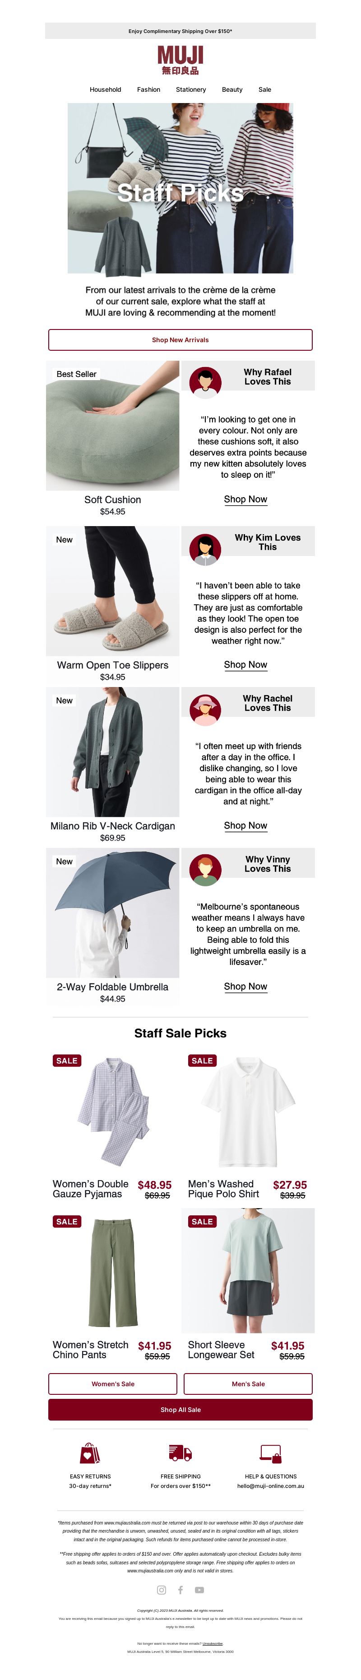Select the Sale navigation link
Image resolution: width=361 pixels, height=1680 pixels.
click(x=264, y=89)
